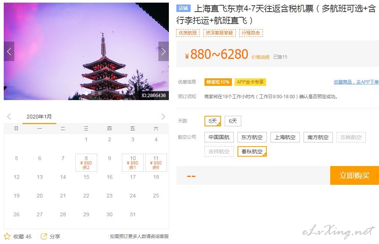The height and width of the screenshot is (244, 379).
Task: Choose 东方航空 airline
Action: click(252, 137)
